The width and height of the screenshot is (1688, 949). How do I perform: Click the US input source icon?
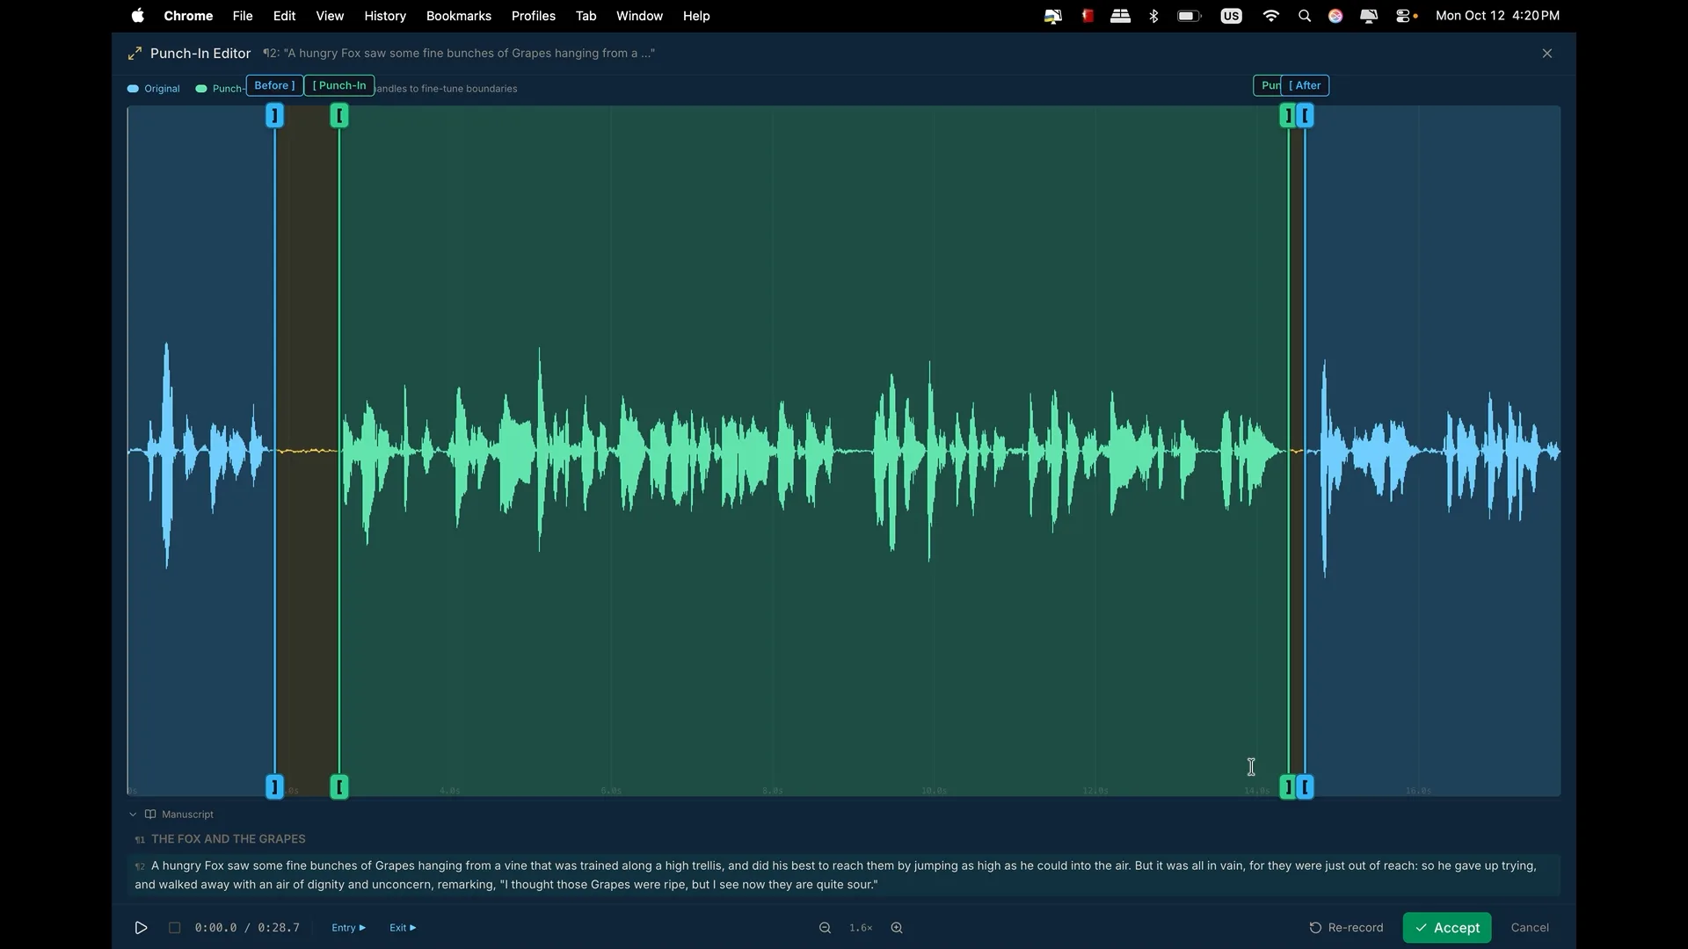pos(1231,16)
